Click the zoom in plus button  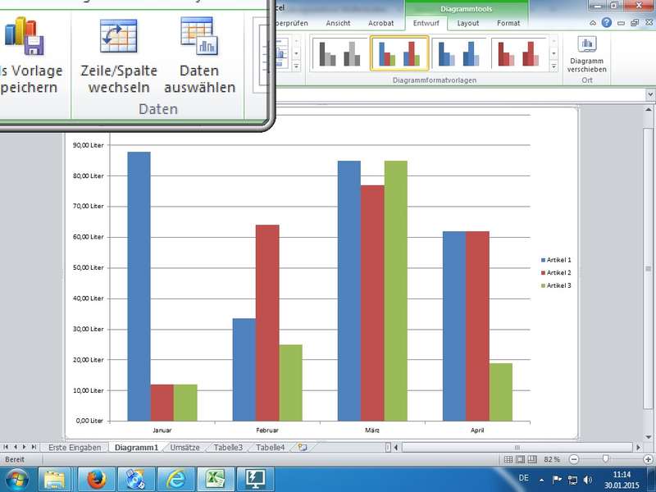pos(648,459)
